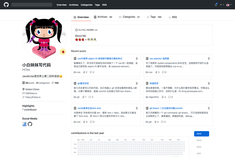The height and width of the screenshot is (157, 235).
Task: Open the git bisect 二分法 post
Action: click(166, 108)
